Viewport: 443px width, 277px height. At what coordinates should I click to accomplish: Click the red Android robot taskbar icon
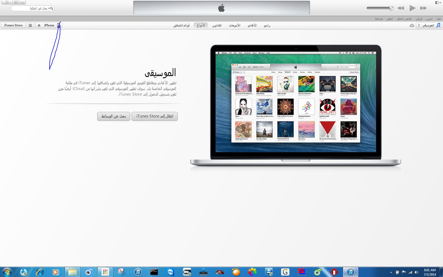(334, 272)
